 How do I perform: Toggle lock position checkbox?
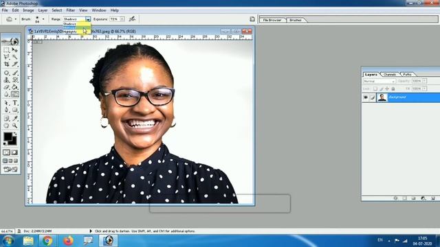(387, 89)
